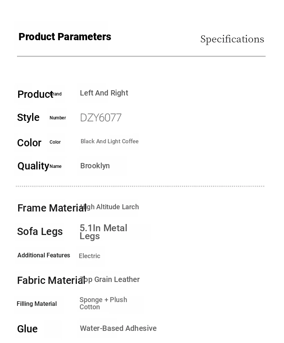Click the Water-Based Adhesive value
Image resolution: width=284 pixels, height=343 pixels.
(118, 328)
